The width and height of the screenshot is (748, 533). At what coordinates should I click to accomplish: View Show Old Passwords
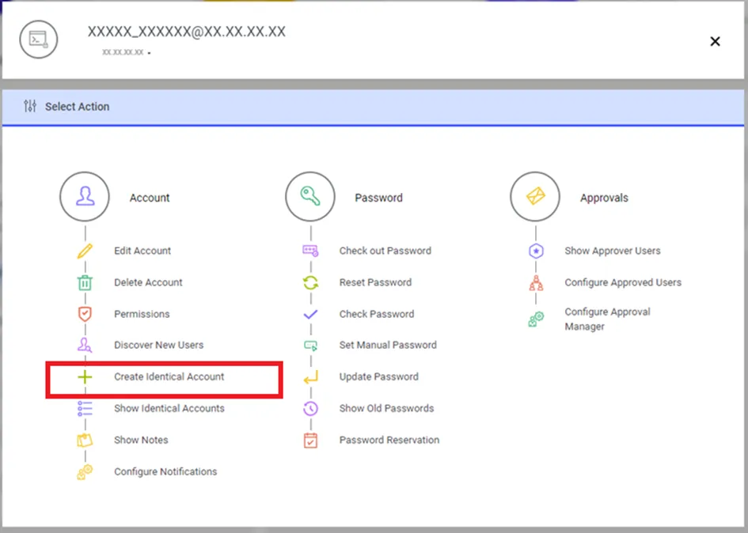[x=387, y=409]
